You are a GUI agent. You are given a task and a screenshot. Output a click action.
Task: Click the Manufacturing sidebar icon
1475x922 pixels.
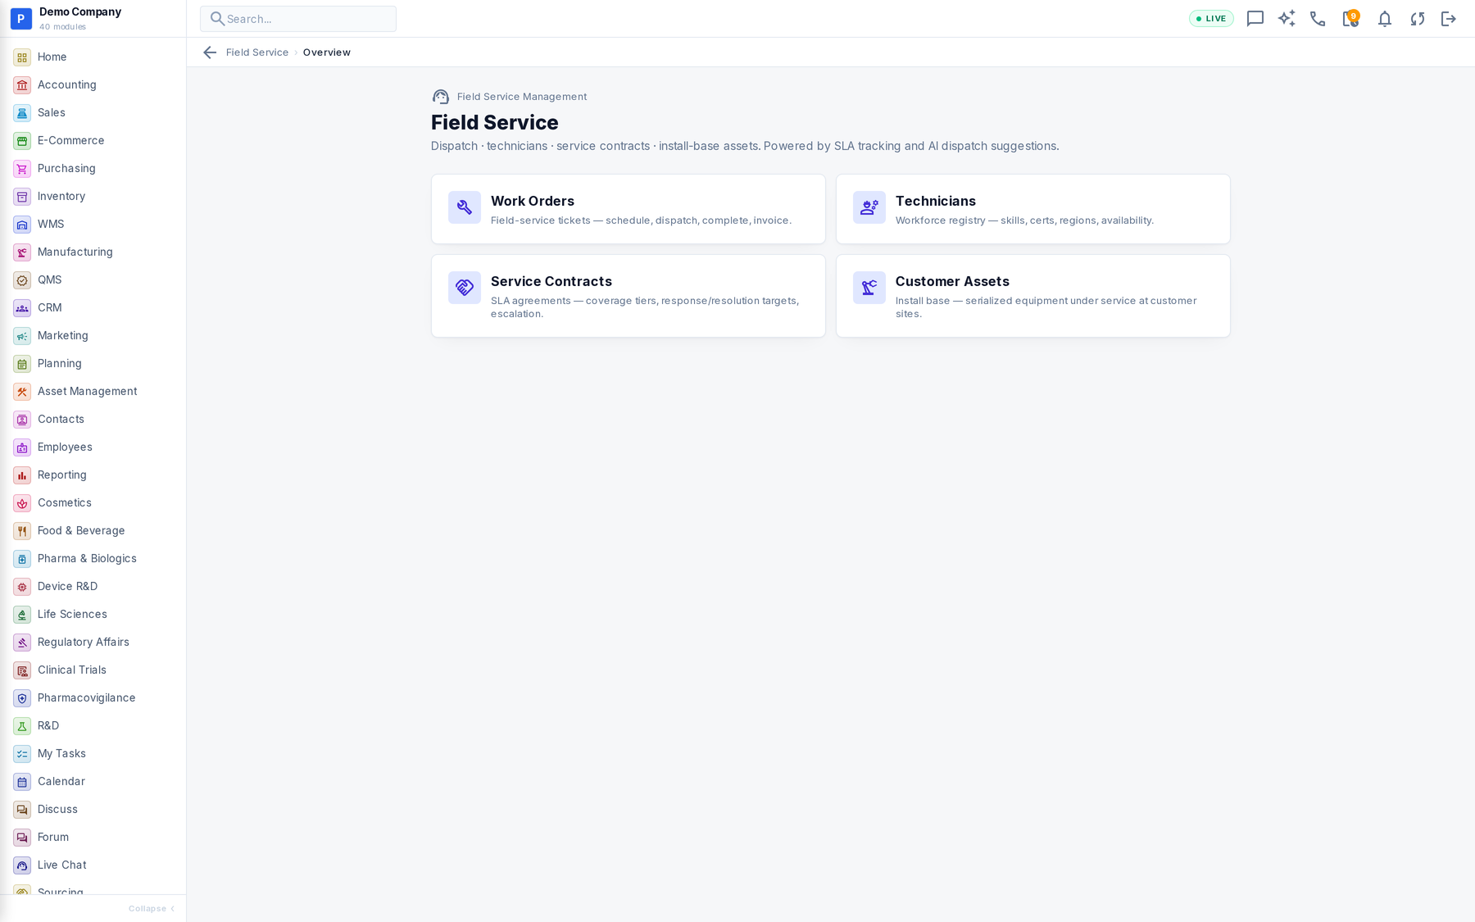coord(22,252)
